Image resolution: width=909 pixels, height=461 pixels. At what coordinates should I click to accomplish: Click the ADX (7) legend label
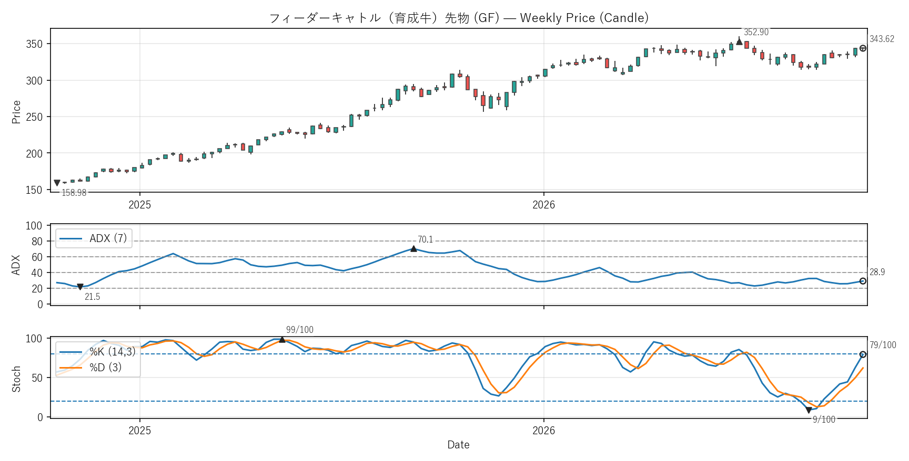(108, 238)
